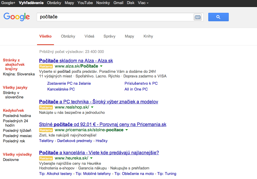Open the Príslušenstvo k PC sitelink
Viewport: 257px width, 179px height.
coord(141,83)
